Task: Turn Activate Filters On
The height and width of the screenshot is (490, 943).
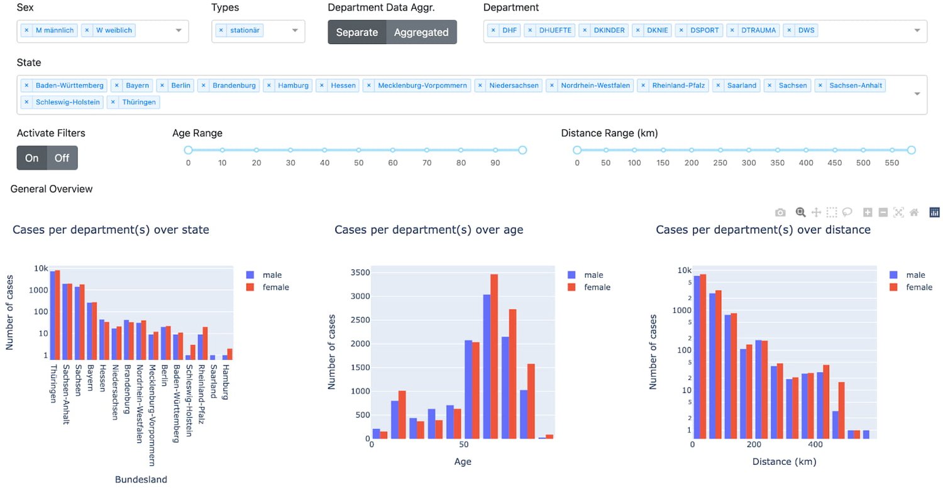Action: coord(31,158)
